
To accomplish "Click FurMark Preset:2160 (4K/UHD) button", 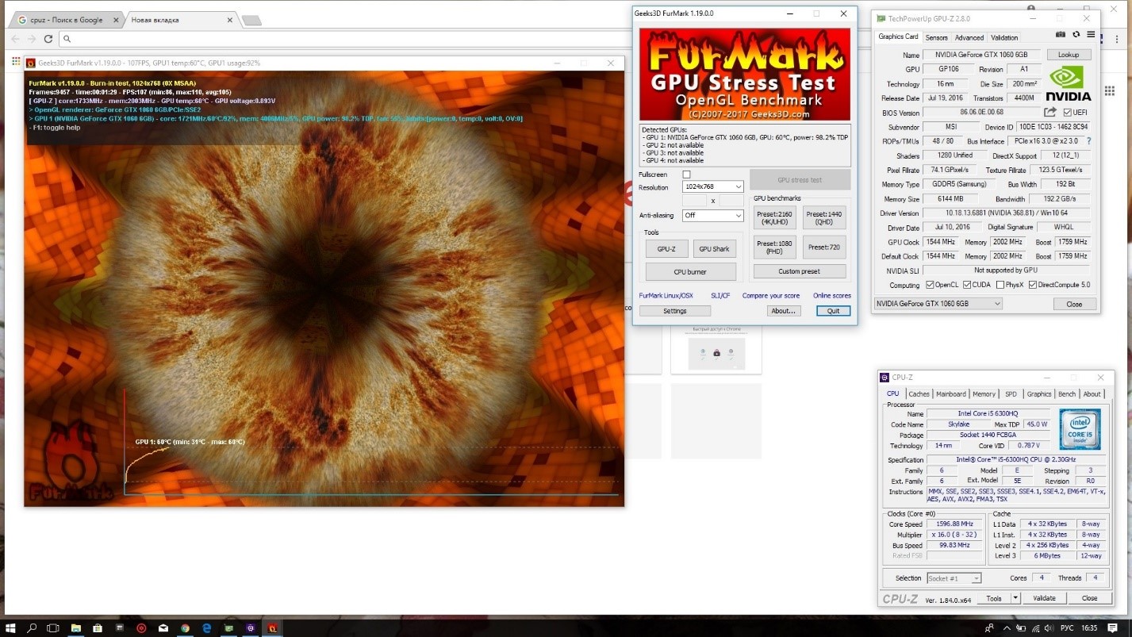I will (x=774, y=218).
